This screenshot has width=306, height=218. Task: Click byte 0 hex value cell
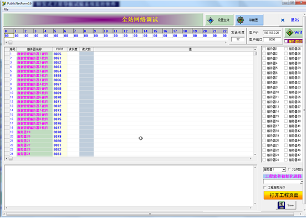coord(9,36)
